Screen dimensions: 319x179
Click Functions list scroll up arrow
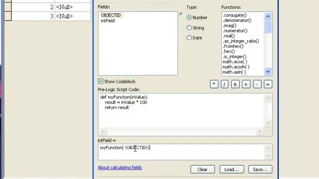[268, 16]
